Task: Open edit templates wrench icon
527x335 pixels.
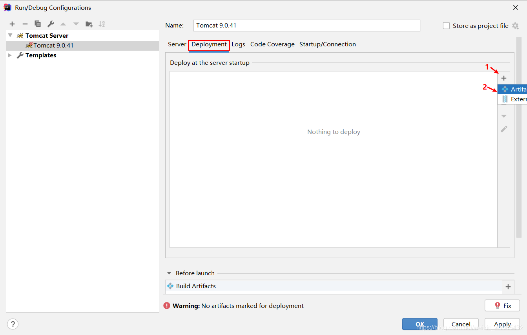Action: (x=51, y=24)
